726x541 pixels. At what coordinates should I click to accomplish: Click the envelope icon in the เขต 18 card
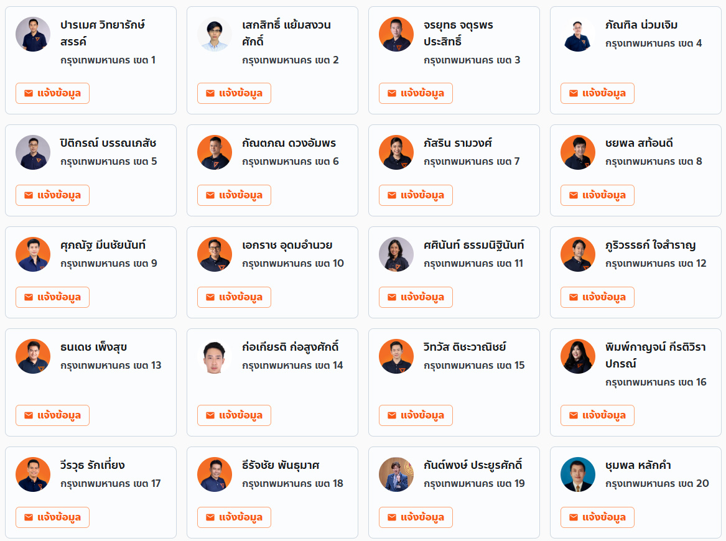coord(210,517)
